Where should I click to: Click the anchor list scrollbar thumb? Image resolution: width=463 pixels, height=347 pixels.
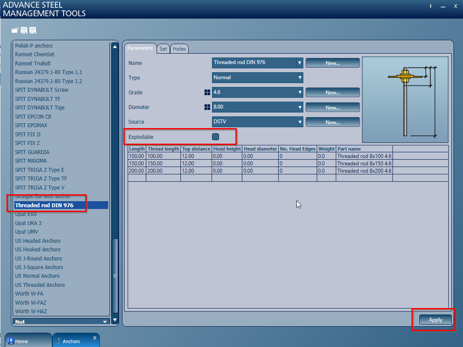coord(115,276)
